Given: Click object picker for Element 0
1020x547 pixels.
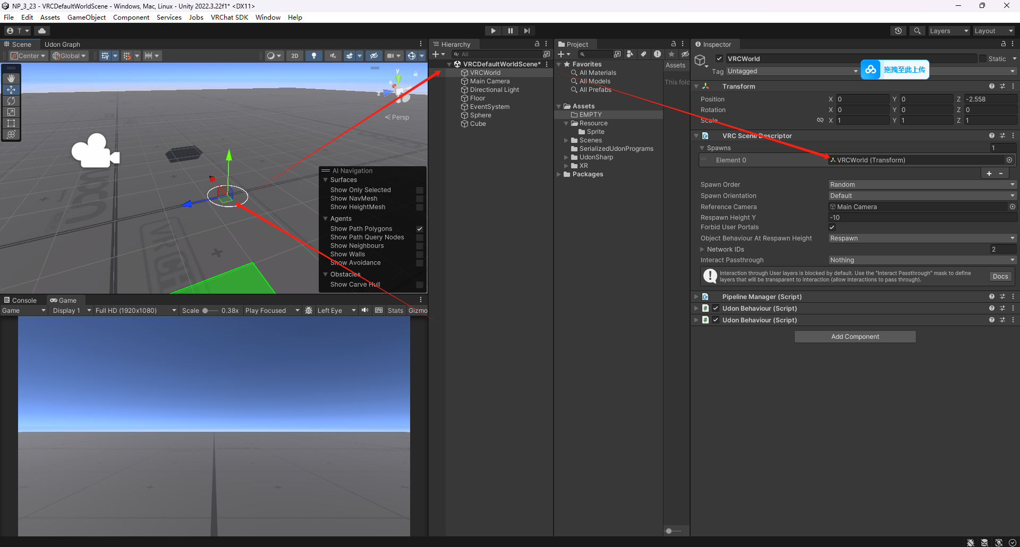Looking at the screenshot, I should pos(1009,160).
